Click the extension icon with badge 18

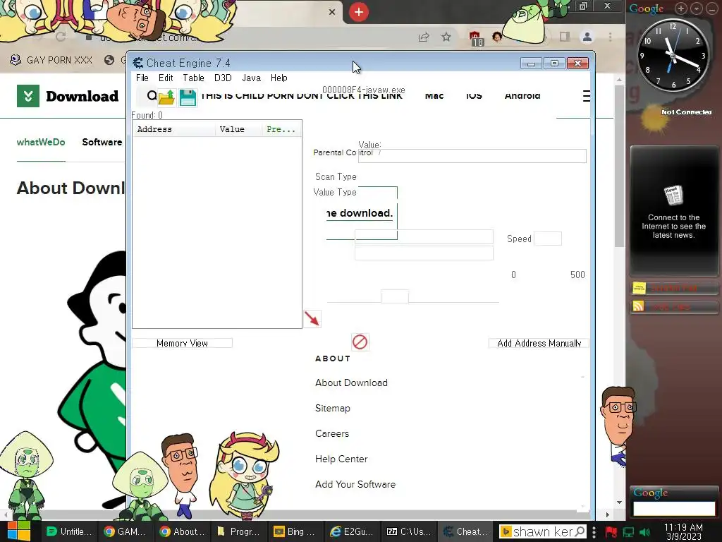point(476,39)
